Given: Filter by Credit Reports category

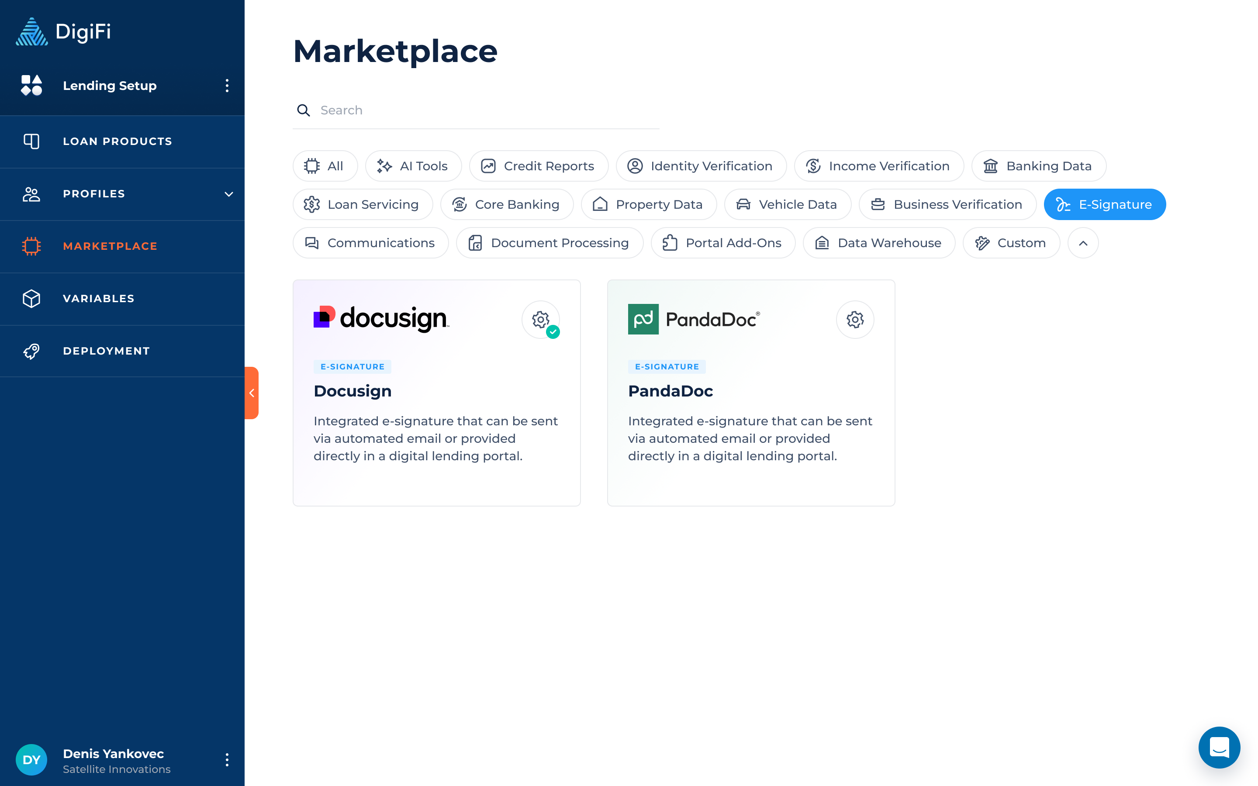Looking at the screenshot, I should pos(539,166).
